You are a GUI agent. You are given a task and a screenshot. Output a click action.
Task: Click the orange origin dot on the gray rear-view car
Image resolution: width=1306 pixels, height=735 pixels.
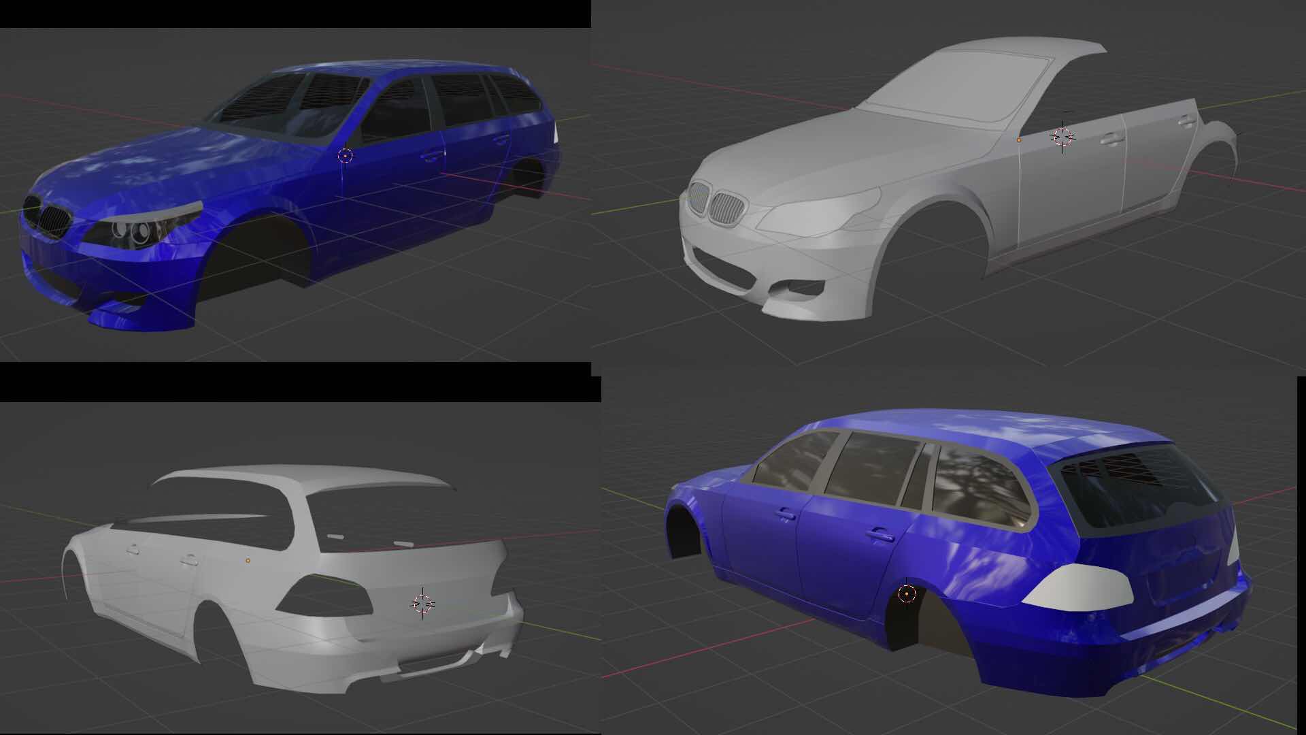click(x=248, y=560)
